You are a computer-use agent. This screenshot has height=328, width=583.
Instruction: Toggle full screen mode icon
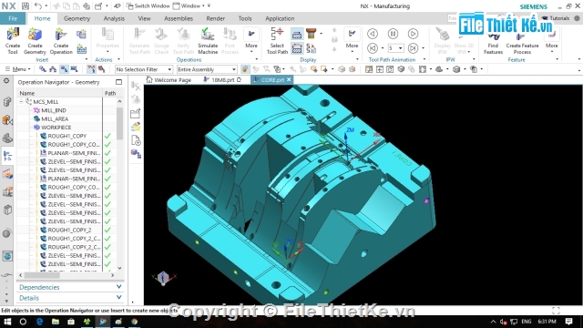click(556, 310)
